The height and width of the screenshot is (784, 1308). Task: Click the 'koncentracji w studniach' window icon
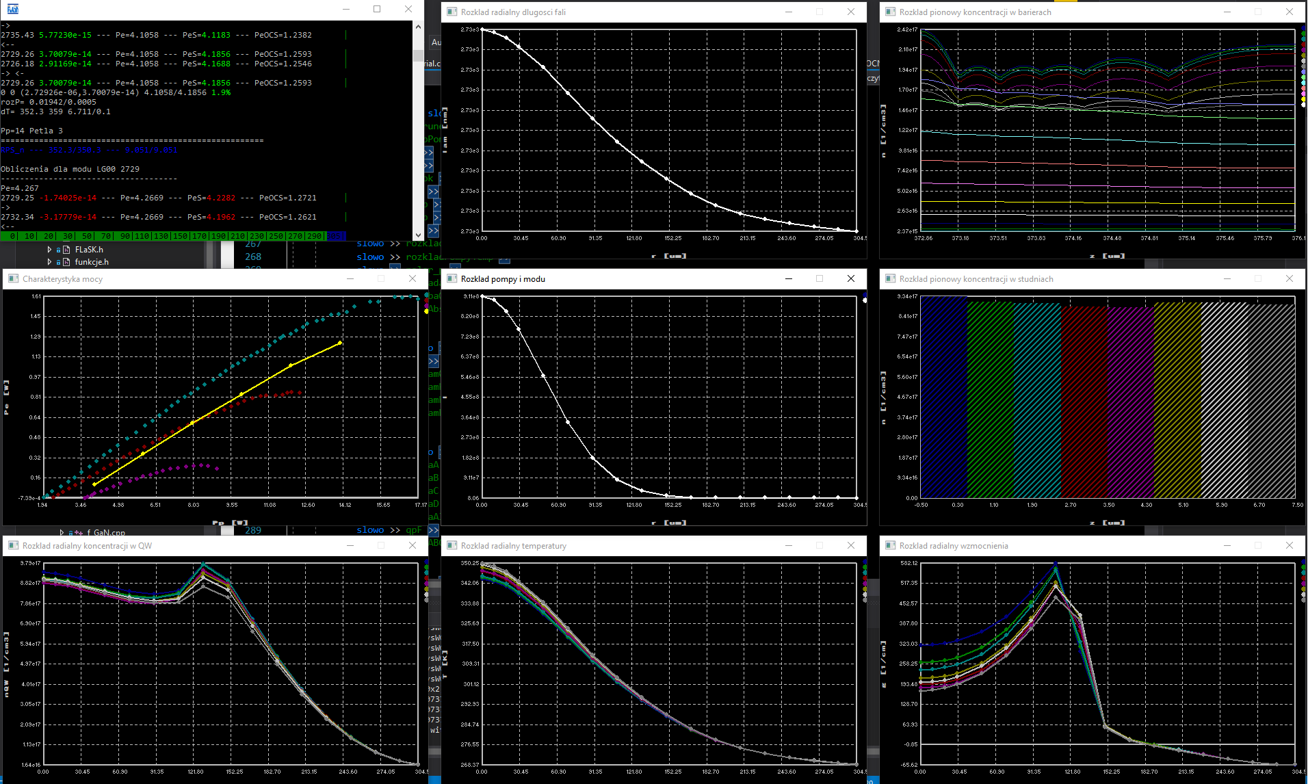click(x=890, y=278)
